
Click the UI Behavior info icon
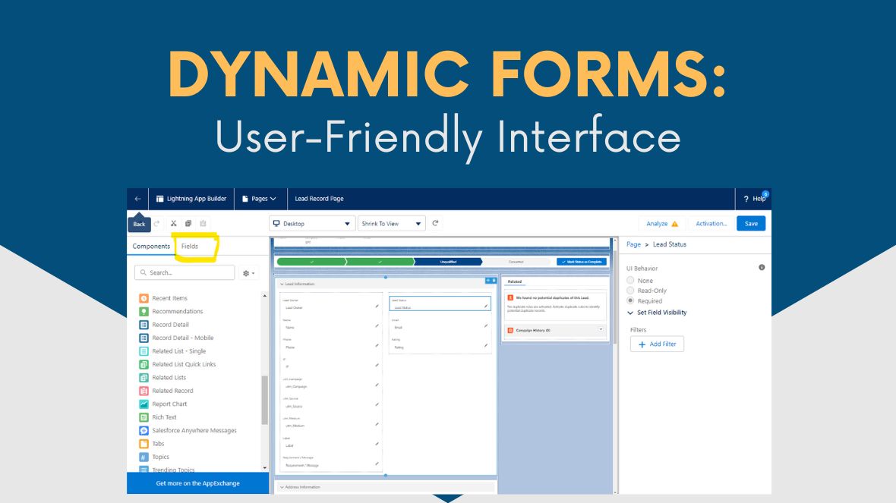pos(762,267)
